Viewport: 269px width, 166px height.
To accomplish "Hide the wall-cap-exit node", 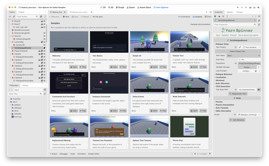I will 44,27.
